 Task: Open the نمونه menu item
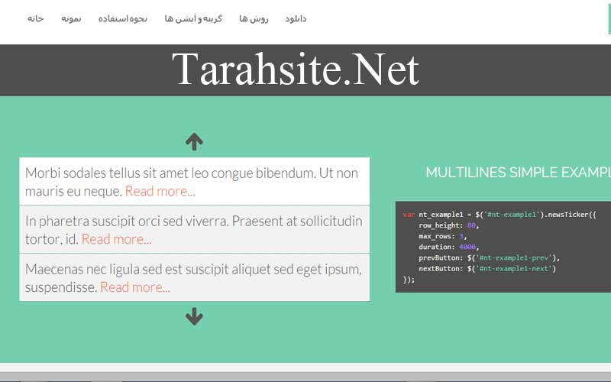point(71,18)
